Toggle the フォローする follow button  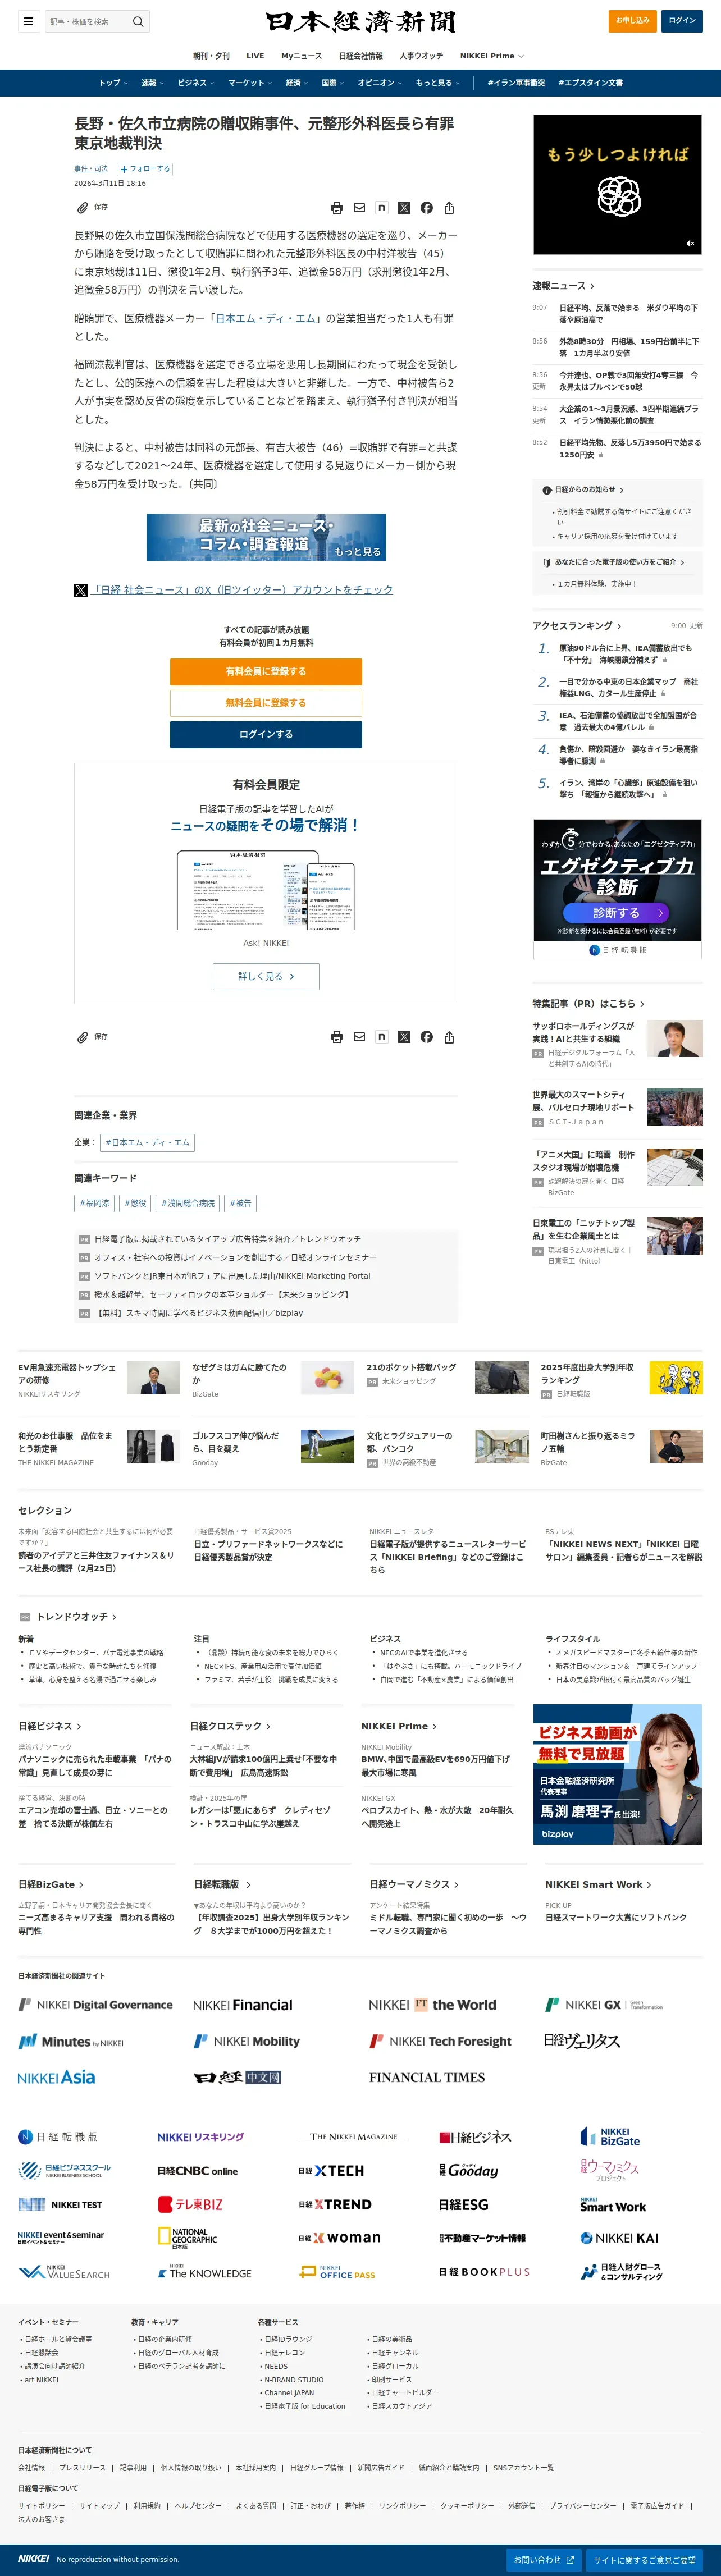pyautogui.click(x=145, y=169)
